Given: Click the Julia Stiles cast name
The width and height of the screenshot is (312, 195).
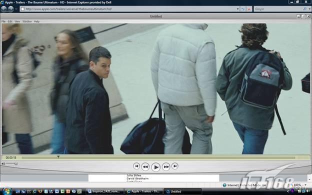Looking at the screenshot, I should 134,175.
